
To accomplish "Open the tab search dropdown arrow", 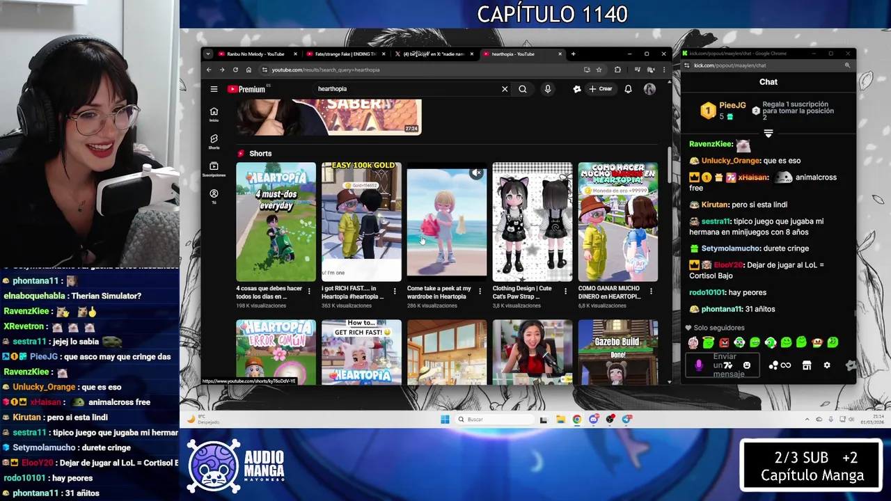I will pos(207,54).
